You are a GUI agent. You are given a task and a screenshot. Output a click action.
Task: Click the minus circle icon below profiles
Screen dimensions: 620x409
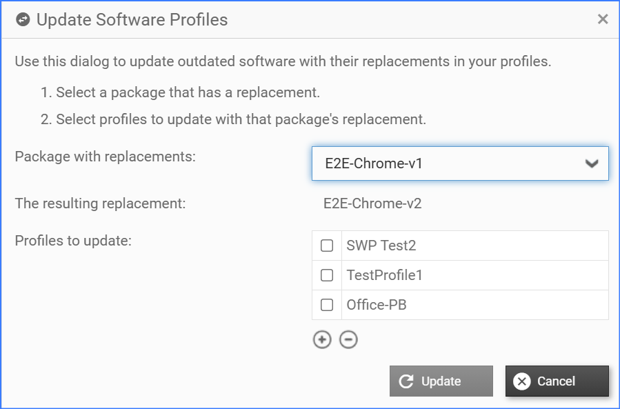349,339
